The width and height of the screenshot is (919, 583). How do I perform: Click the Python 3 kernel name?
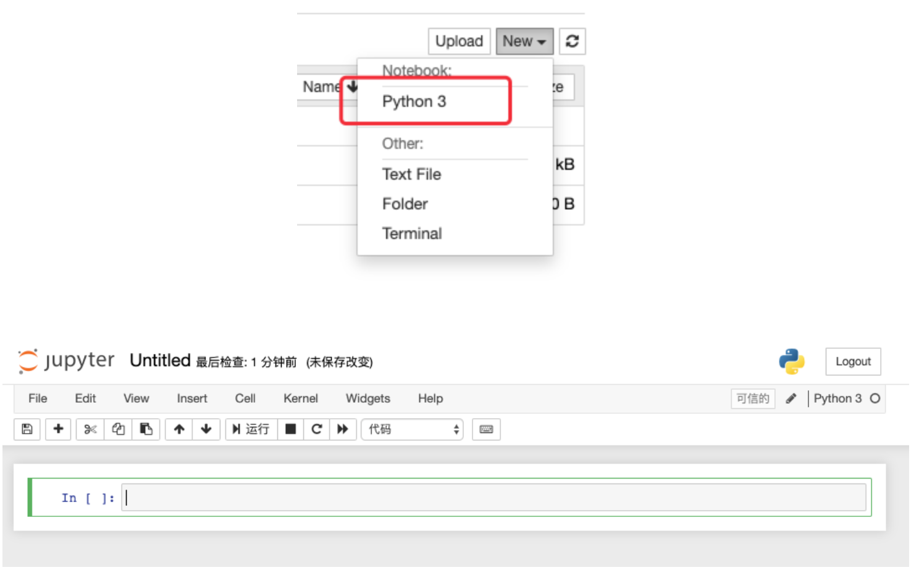click(x=837, y=398)
